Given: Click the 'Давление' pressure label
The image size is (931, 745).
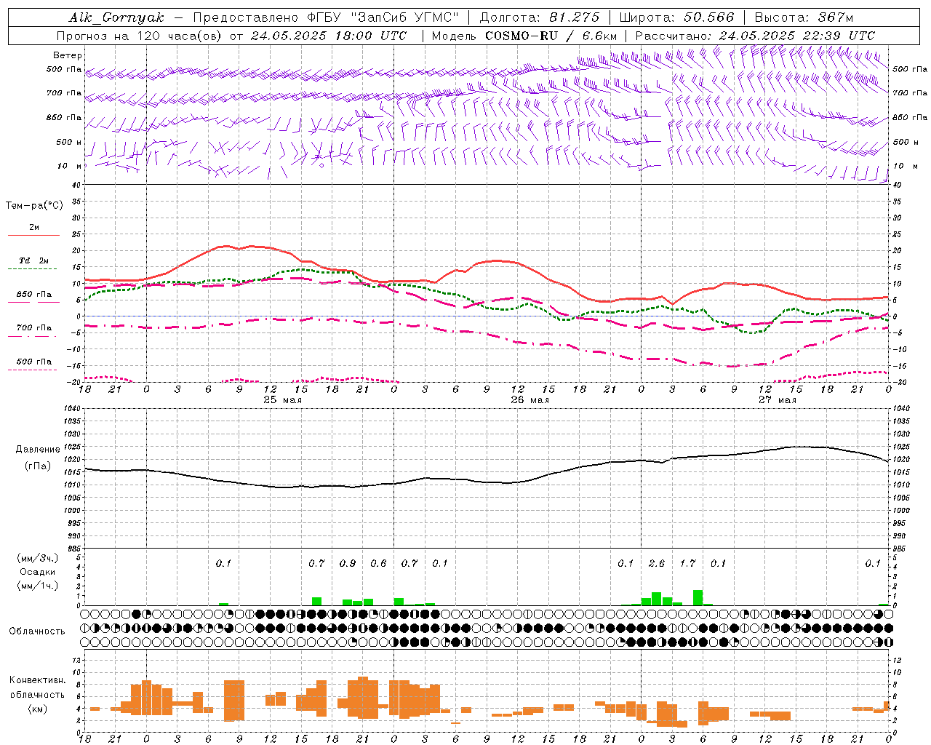Looking at the screenshot, I should (x=38, y=450).
